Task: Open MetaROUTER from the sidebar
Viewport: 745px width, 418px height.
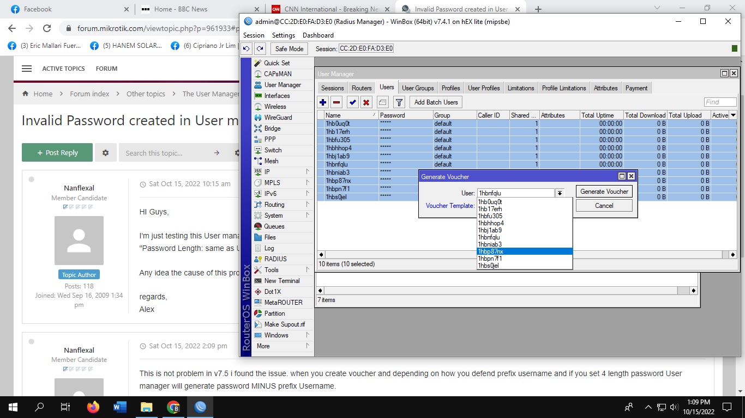Action: [x=283, y=303]
